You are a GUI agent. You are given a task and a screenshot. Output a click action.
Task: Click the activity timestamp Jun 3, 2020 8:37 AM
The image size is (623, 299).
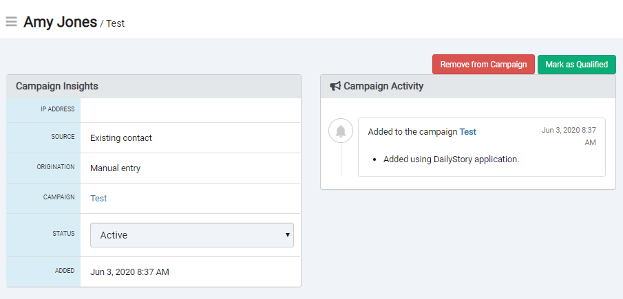(569, 136)
